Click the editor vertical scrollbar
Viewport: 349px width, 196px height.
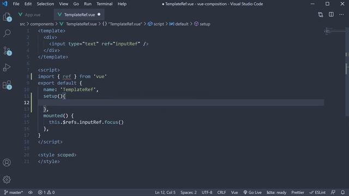347,71
